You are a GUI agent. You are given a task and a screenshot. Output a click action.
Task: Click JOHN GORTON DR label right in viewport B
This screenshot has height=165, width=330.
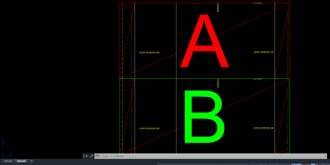tap(263, 128)
